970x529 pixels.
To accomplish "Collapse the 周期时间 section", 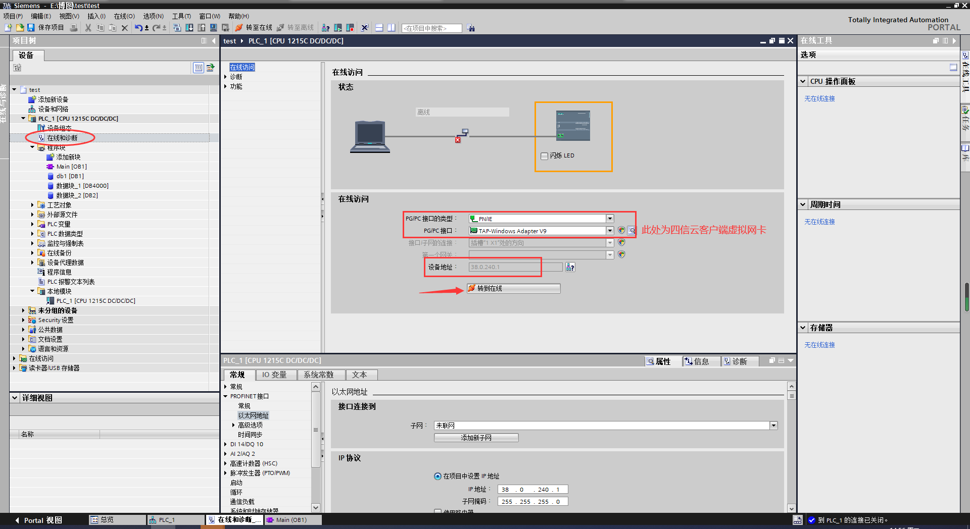I will (x=803, y=204).
